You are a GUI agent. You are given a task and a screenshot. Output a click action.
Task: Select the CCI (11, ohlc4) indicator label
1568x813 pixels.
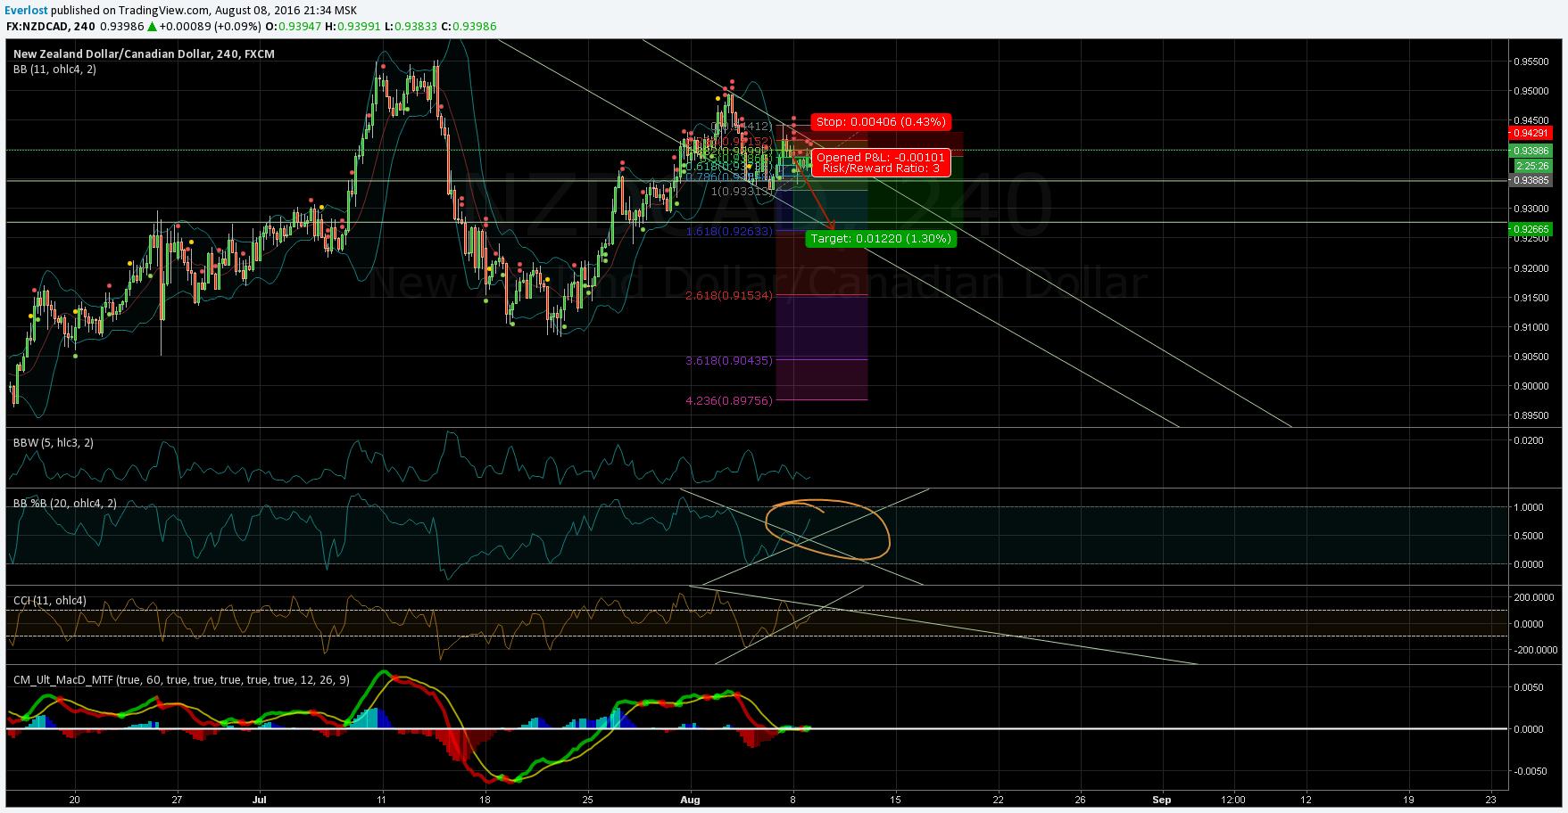[49, 600]
